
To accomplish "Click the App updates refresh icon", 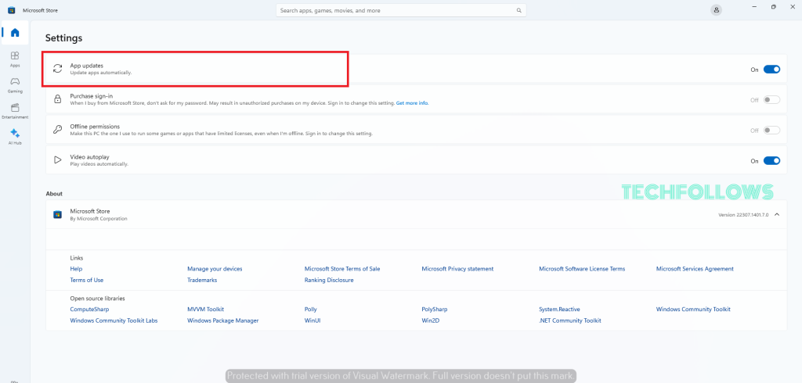I will 58,69.
